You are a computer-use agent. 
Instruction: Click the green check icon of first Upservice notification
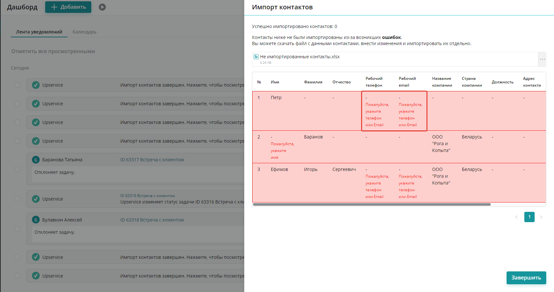pos(36,85)
